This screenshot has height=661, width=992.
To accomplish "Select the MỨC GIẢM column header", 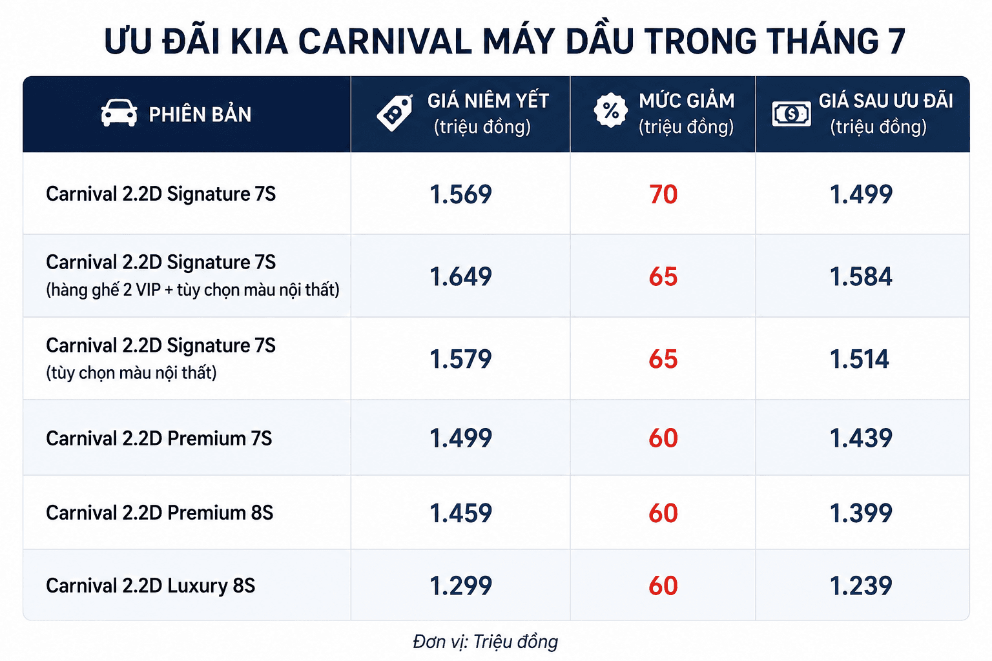I will coord(663,114).
